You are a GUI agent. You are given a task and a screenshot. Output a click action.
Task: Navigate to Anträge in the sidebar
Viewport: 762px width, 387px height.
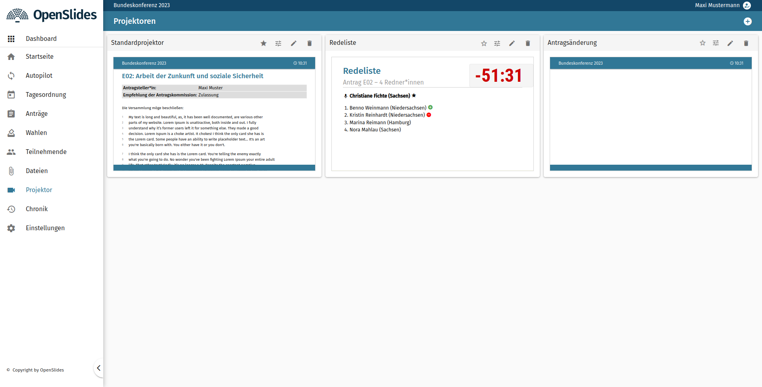point(37,114)
